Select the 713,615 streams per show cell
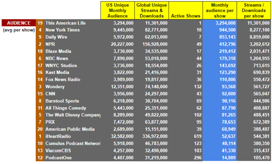Image resolution: width=272 pixels, height=164 pixels. pos(262,66)
